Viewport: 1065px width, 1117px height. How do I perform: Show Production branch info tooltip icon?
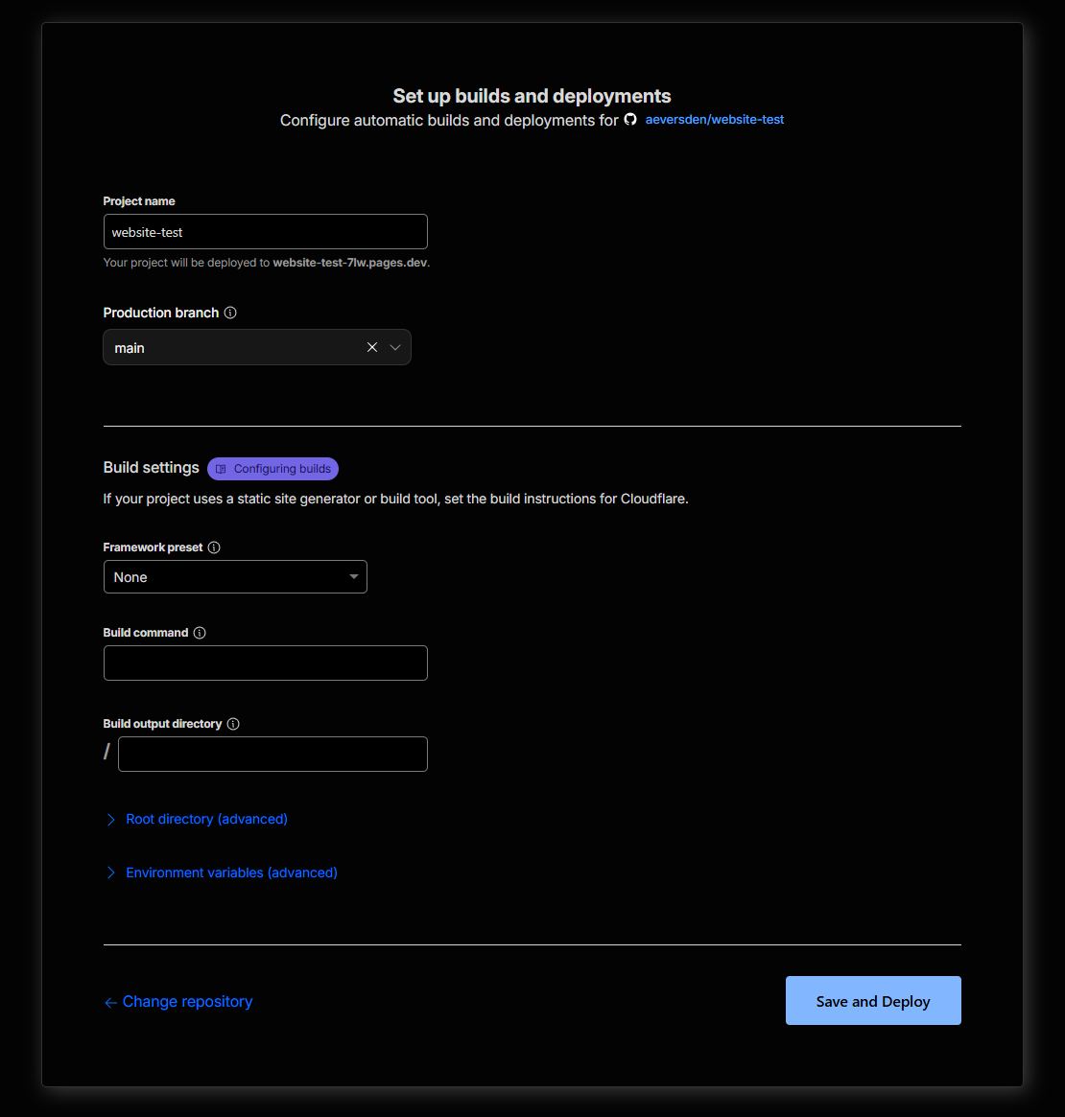pos(230,313)
